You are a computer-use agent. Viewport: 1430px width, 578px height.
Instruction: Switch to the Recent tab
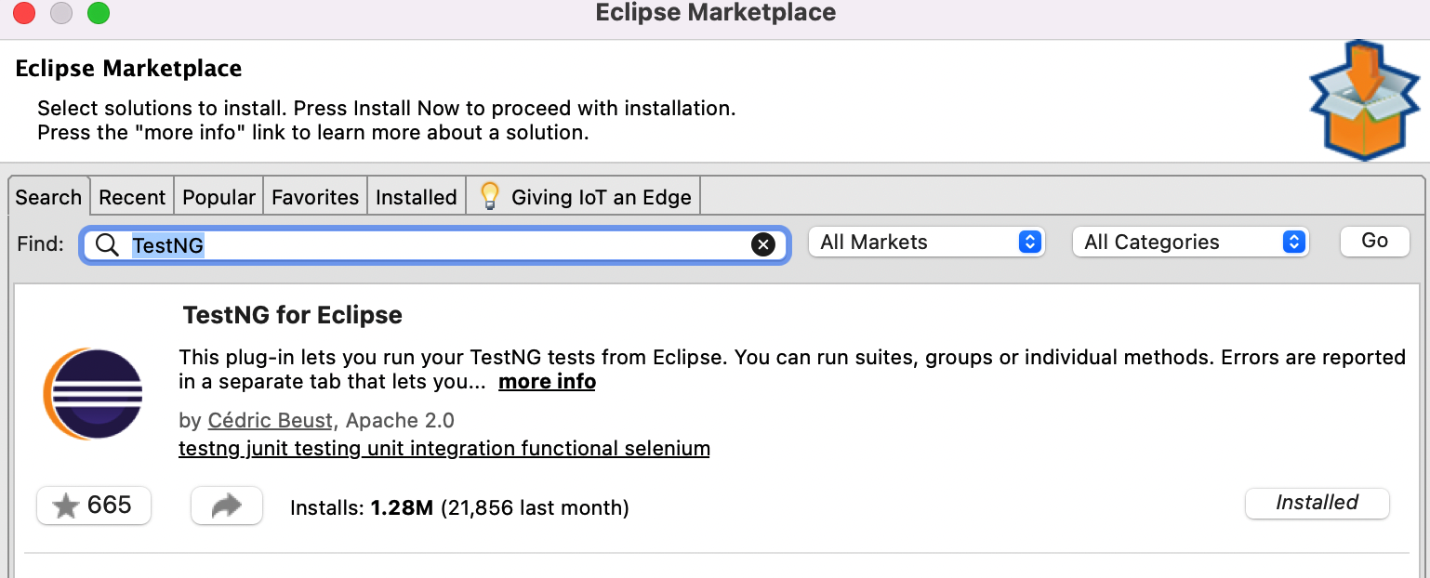click(132, 197)
